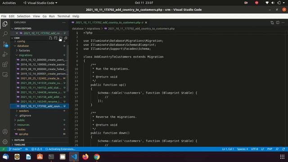Select PHP language mode in status bar
This screenshot has height=162, width=288.
tap(270, 149)
